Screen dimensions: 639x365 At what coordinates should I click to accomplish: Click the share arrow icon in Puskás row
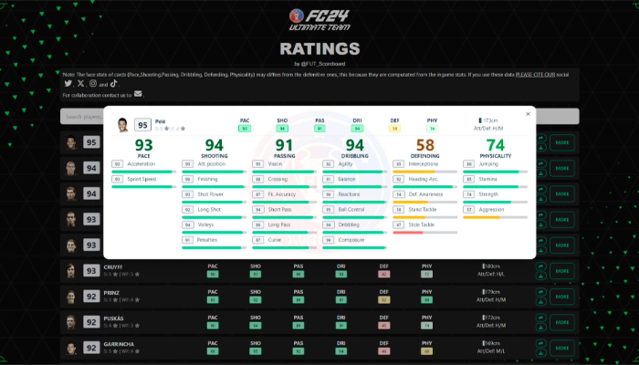pyautogui.click(x=541, y=318)
